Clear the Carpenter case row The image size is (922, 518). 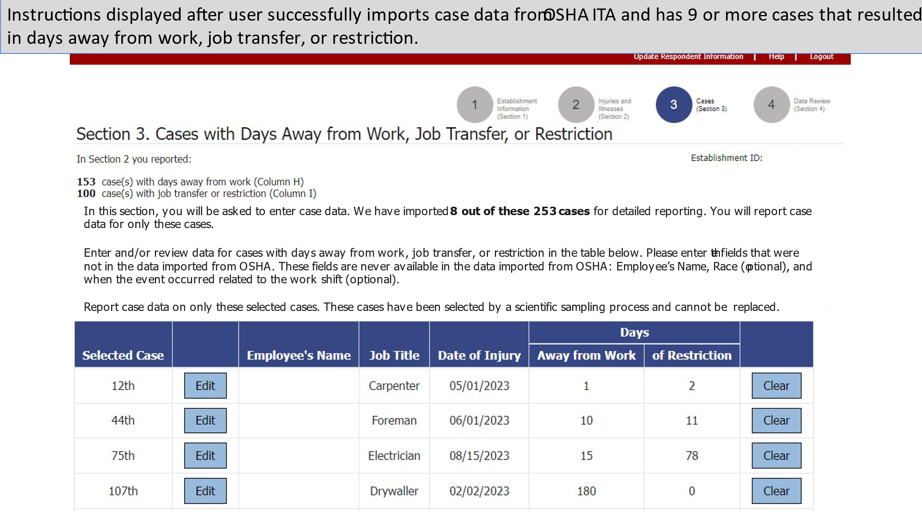click(776, 385)
